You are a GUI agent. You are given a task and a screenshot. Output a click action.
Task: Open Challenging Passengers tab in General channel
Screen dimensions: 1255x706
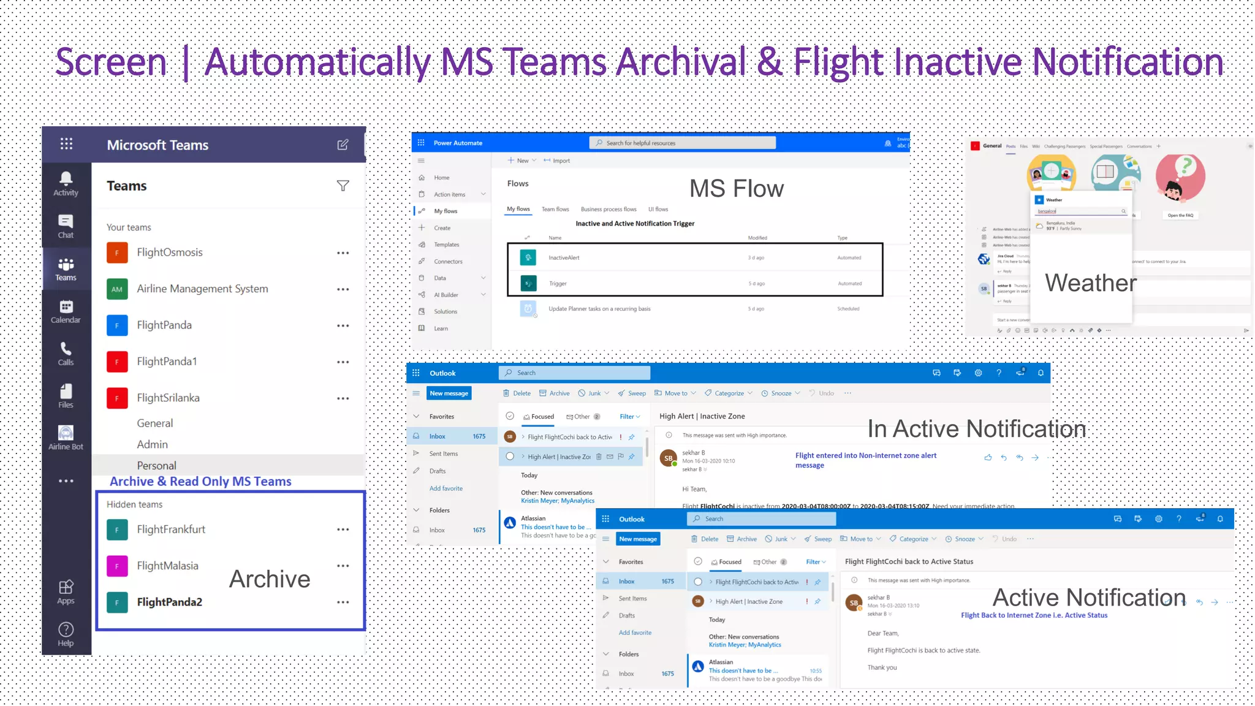click(1064, 146)
